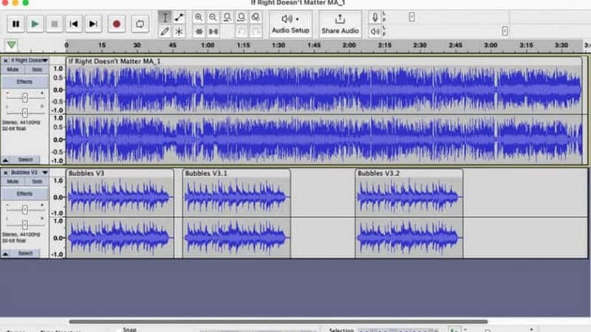Select the 'If Right Doesn't Matter MA_1' clip title

tap(115, 61)
